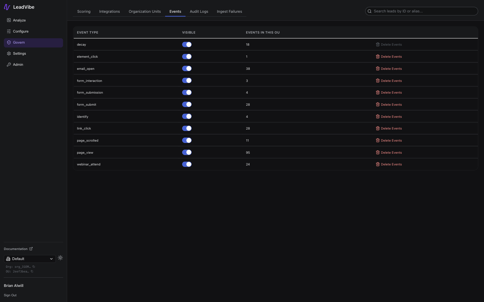Click the trash icon beside email_open row
The image size is (484, 302).
[377, 68]
